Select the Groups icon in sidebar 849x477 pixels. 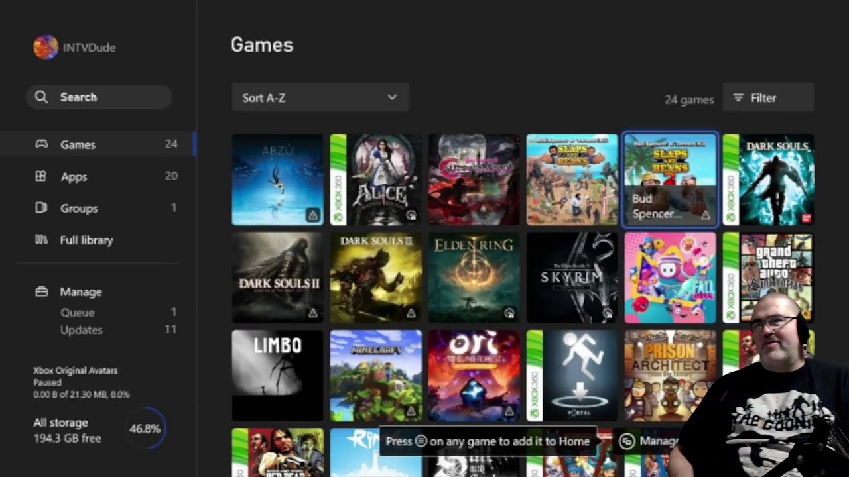(41, 208)
